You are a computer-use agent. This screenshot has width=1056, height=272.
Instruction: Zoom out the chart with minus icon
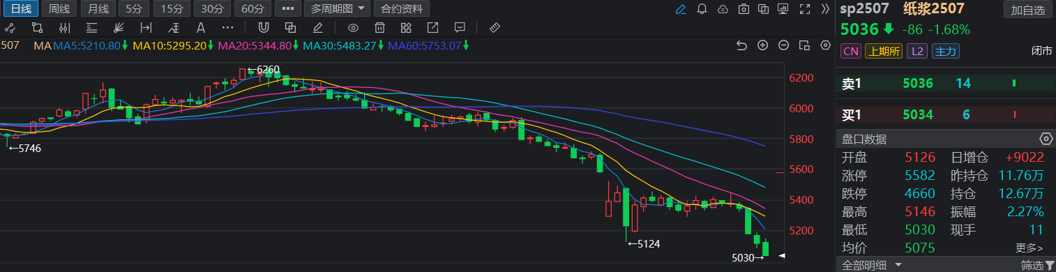click(x=784, y=45)
